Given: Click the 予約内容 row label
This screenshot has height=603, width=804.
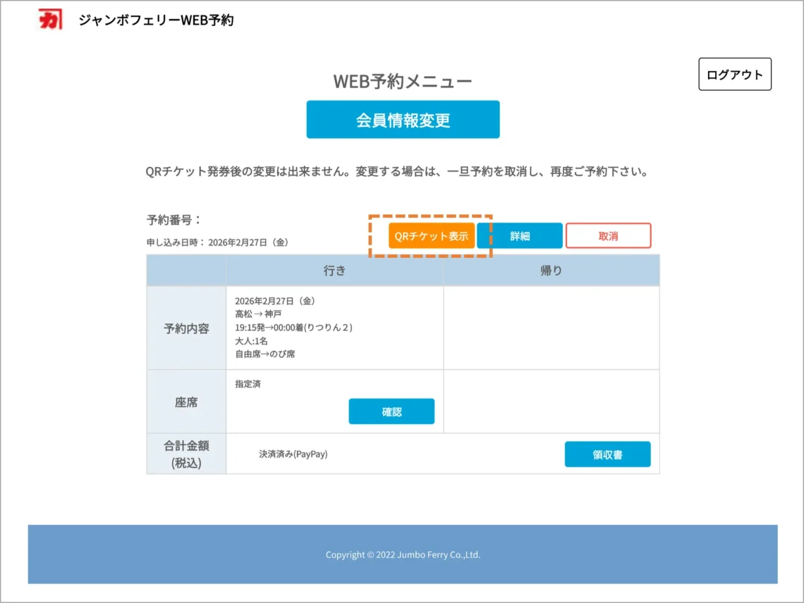Looking at the screenshot, I should [186, 328].
